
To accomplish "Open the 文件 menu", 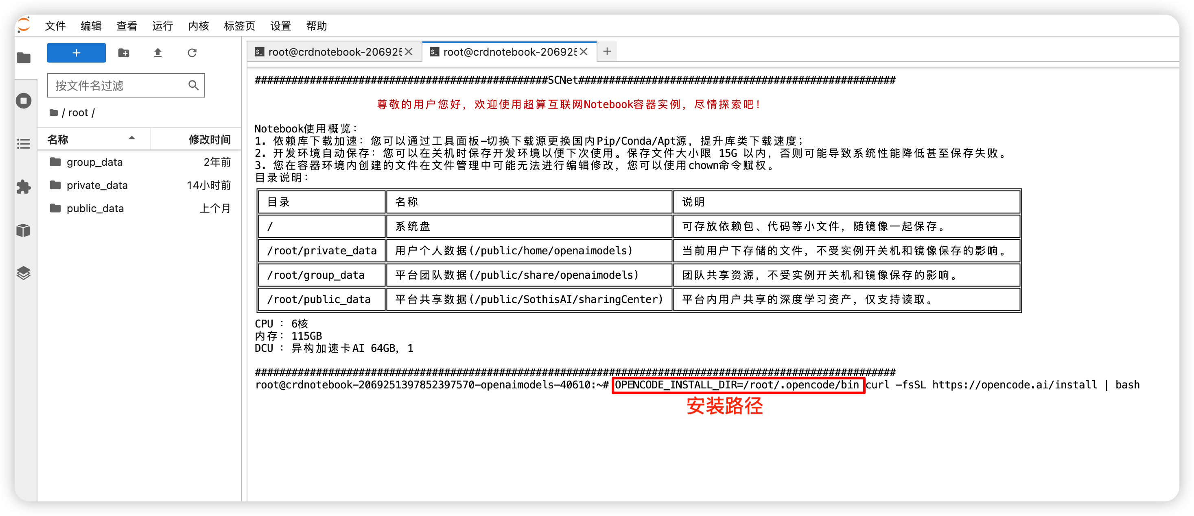I will pyautogui.click(x=55, y=26).
